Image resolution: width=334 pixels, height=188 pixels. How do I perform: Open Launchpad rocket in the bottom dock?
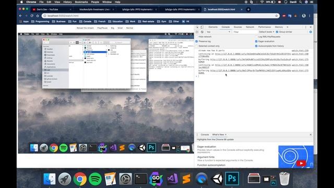(65, 179)
